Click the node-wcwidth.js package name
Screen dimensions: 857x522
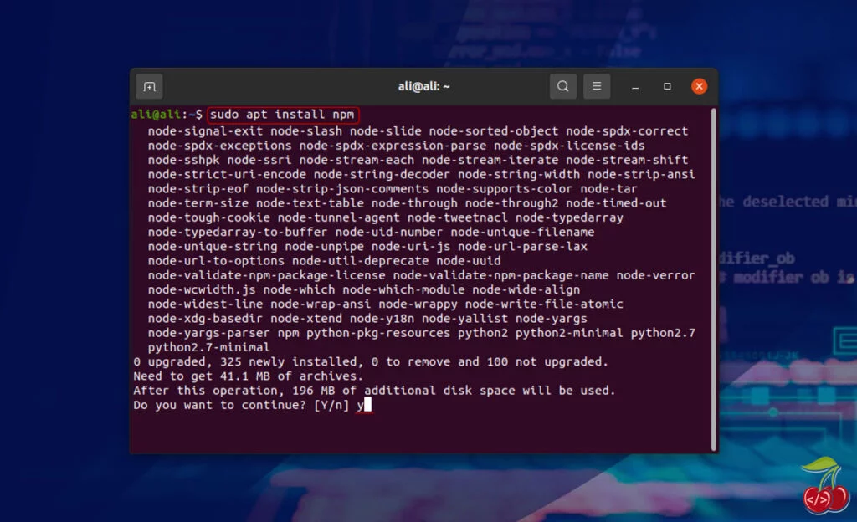click(202, 289)
